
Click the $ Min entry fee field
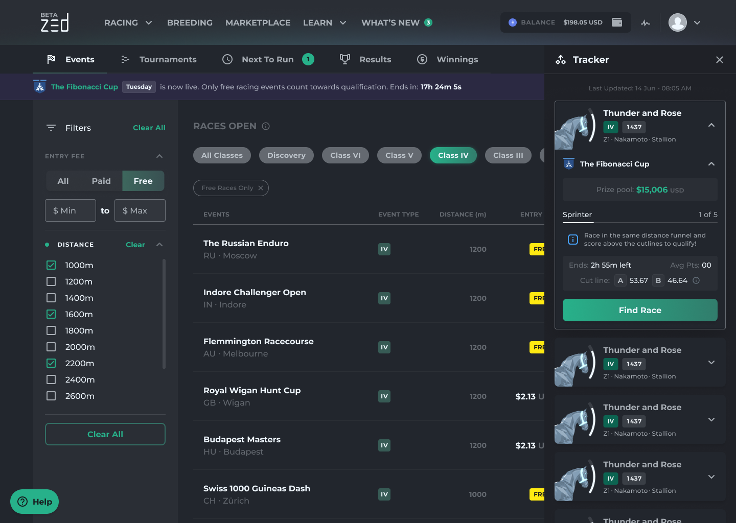[x=71, y=210]
